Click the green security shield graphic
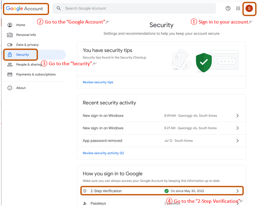The image size is (257, 207). pos(204,62)
